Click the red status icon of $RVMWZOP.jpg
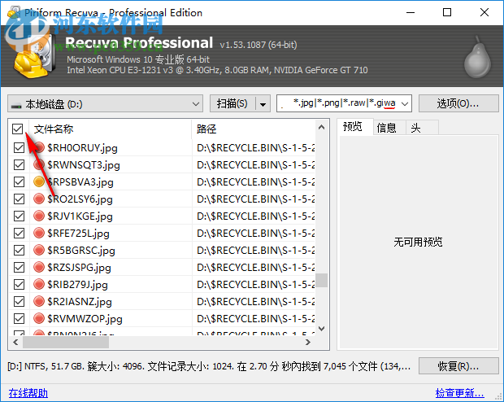Viewport: 504px width, 402px height. click(x=39, y=318)
